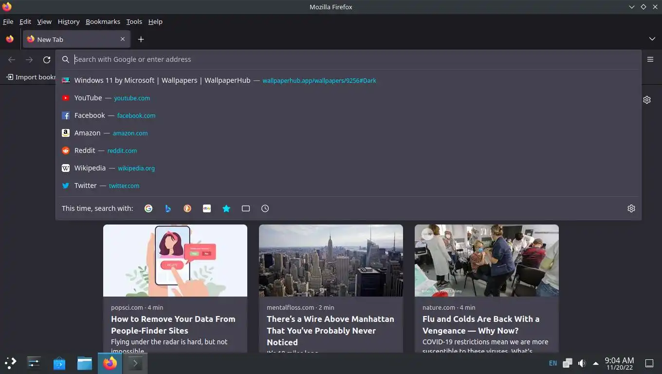Switch to the New Tab tab
Viewport: 662px width, 374px height.
[76, 39]
